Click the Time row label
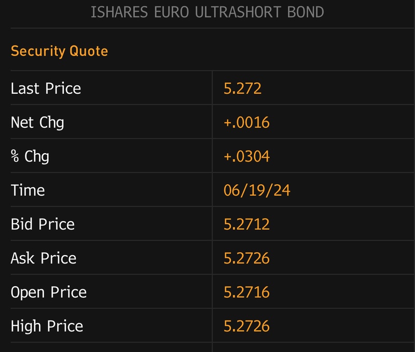This screenshot has height=352, width=415. click(27, 190)
